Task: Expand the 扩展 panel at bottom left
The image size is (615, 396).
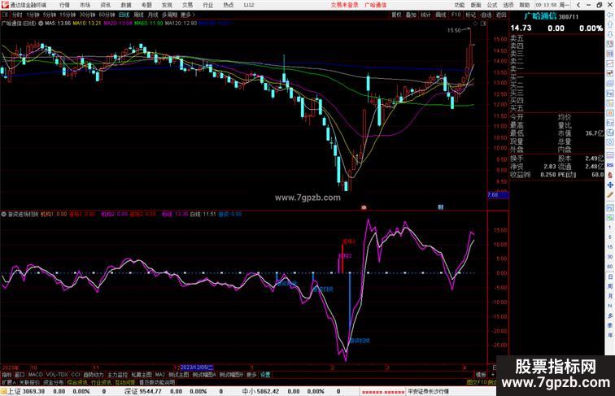Action: [9, 382]
